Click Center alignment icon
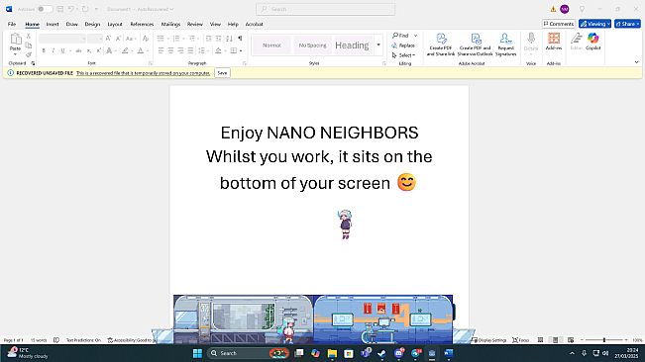 point(170,50)
